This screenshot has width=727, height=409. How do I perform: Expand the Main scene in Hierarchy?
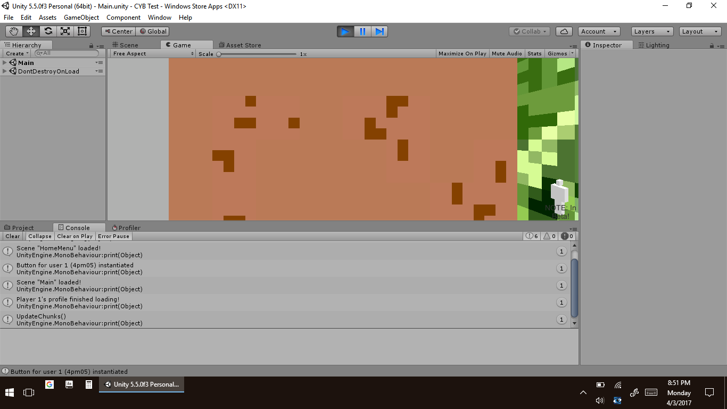(x=5, y=63)
